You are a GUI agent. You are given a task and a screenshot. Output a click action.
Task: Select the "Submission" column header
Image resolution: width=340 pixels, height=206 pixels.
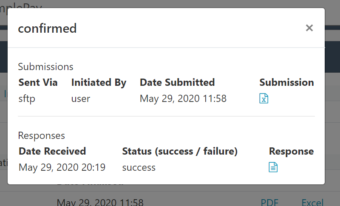point(286,82)
